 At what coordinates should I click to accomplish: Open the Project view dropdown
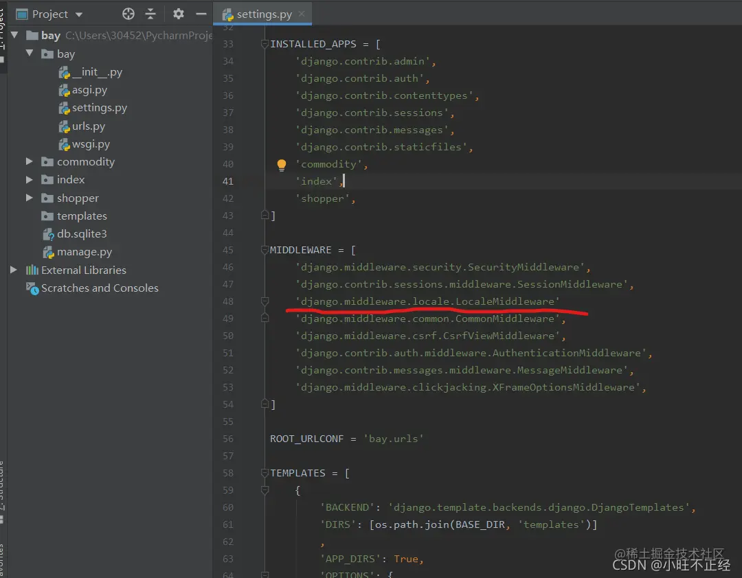click(x=78, y=14)
